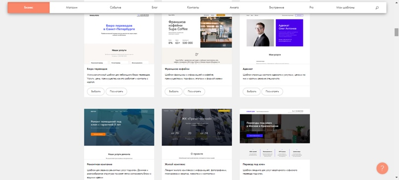This screenshot has height=180, width=399.
Task: Go to the Блог tab
Action: (154, 7)
